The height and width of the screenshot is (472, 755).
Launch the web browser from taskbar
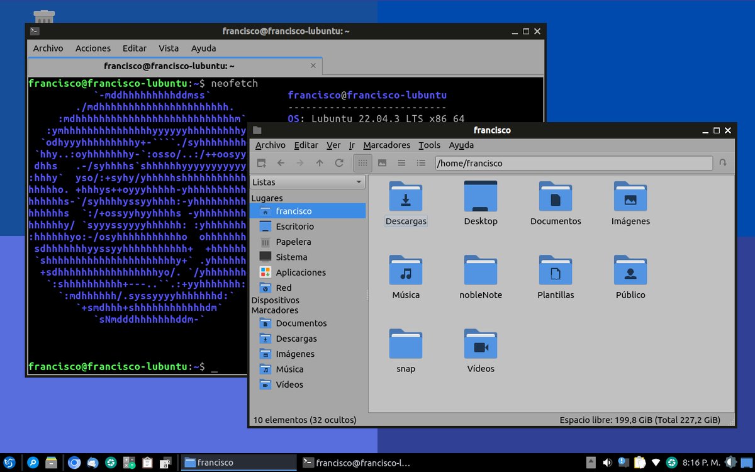click(x=74, y=463)
